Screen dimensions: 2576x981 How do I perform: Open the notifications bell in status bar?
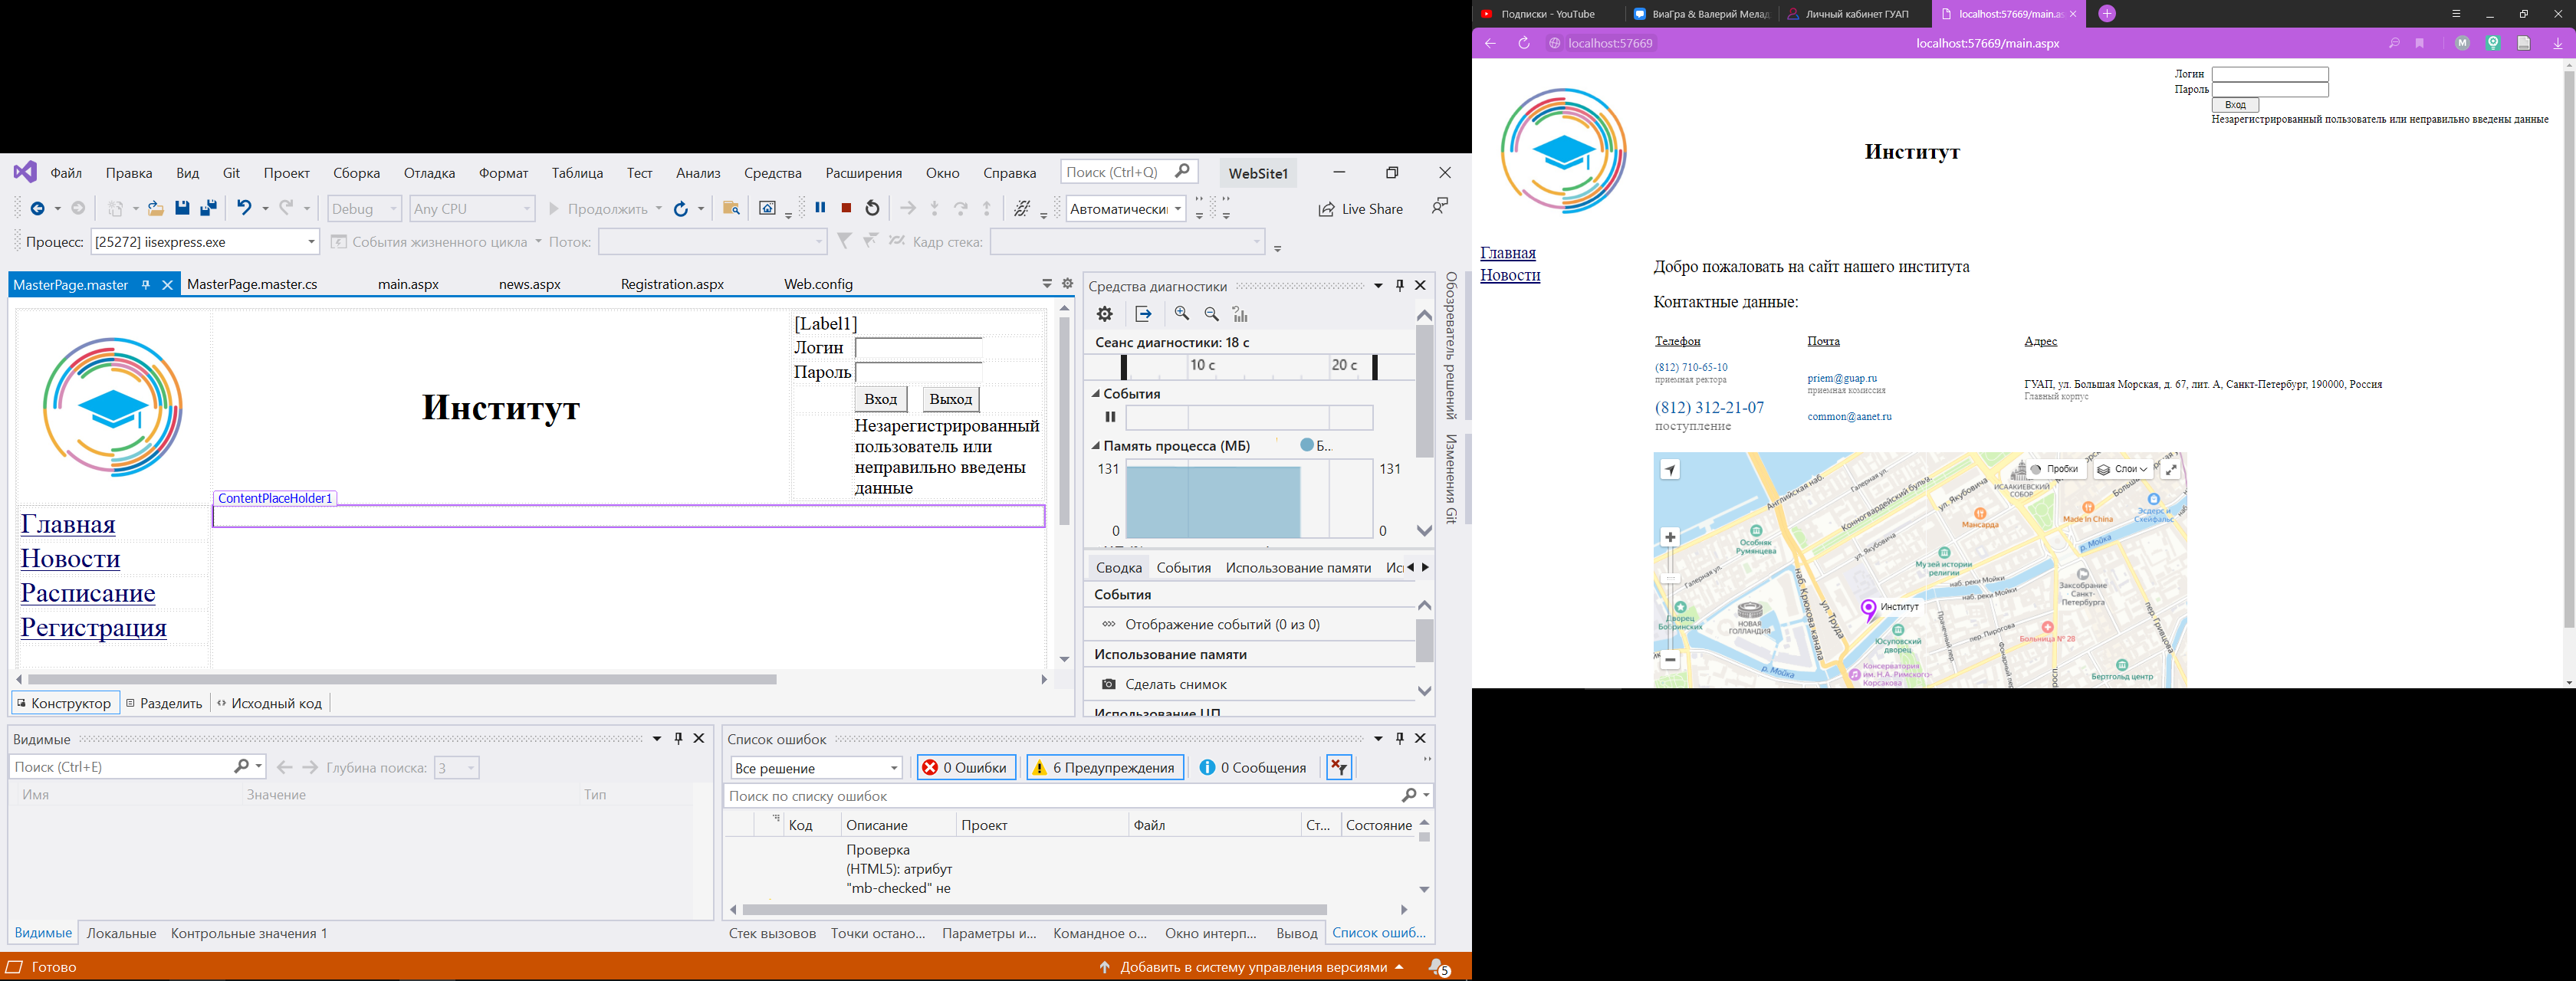[x=1438, y=967]
